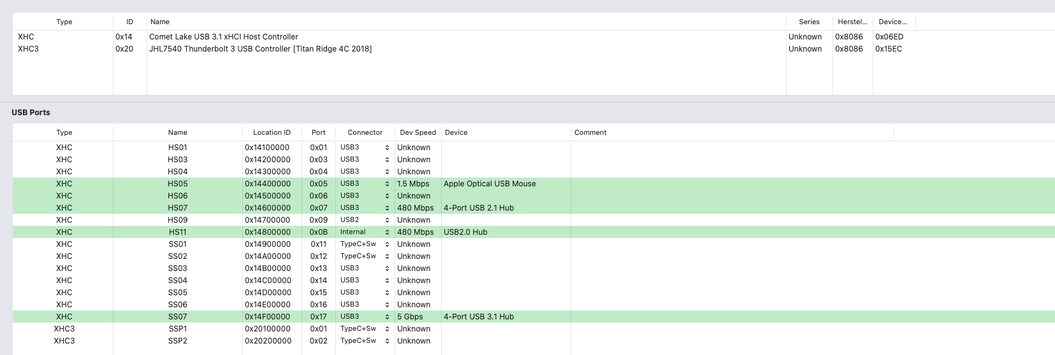Viewport: 1055px width, 355px height.
Task: Select the JHL7540 Thunderbolt 3 USB Controller row
Action: [x=260, y=49]
